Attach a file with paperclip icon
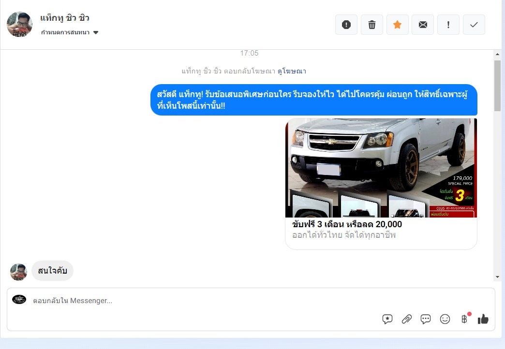Viewport: 505px width, 349px height. [406, 319]
